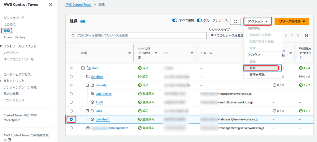Collapse the Root tree node
The width and height of the screenshot is (317, 142).
(x=83, y=68)
